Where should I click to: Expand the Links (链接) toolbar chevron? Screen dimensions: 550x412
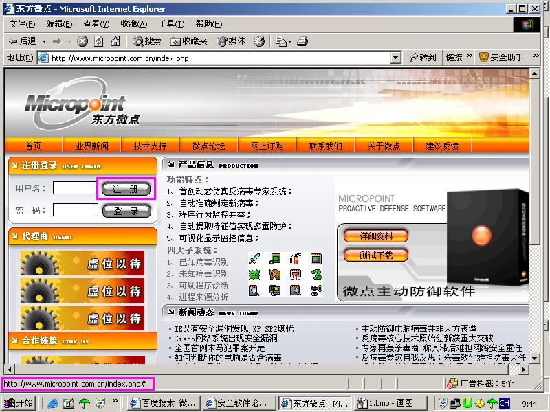coord(470,56)
